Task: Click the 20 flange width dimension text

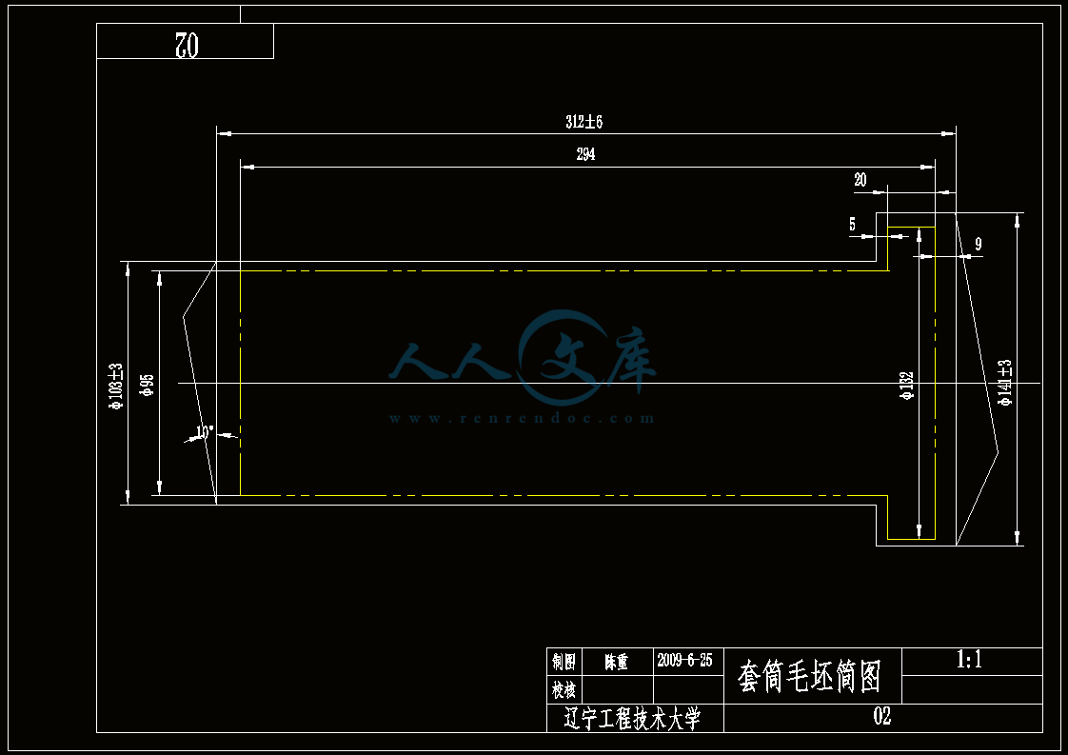Action: click(860, 179)
